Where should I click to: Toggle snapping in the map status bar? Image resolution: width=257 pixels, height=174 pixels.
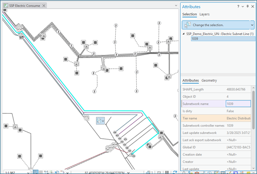(x=36, y=172)
